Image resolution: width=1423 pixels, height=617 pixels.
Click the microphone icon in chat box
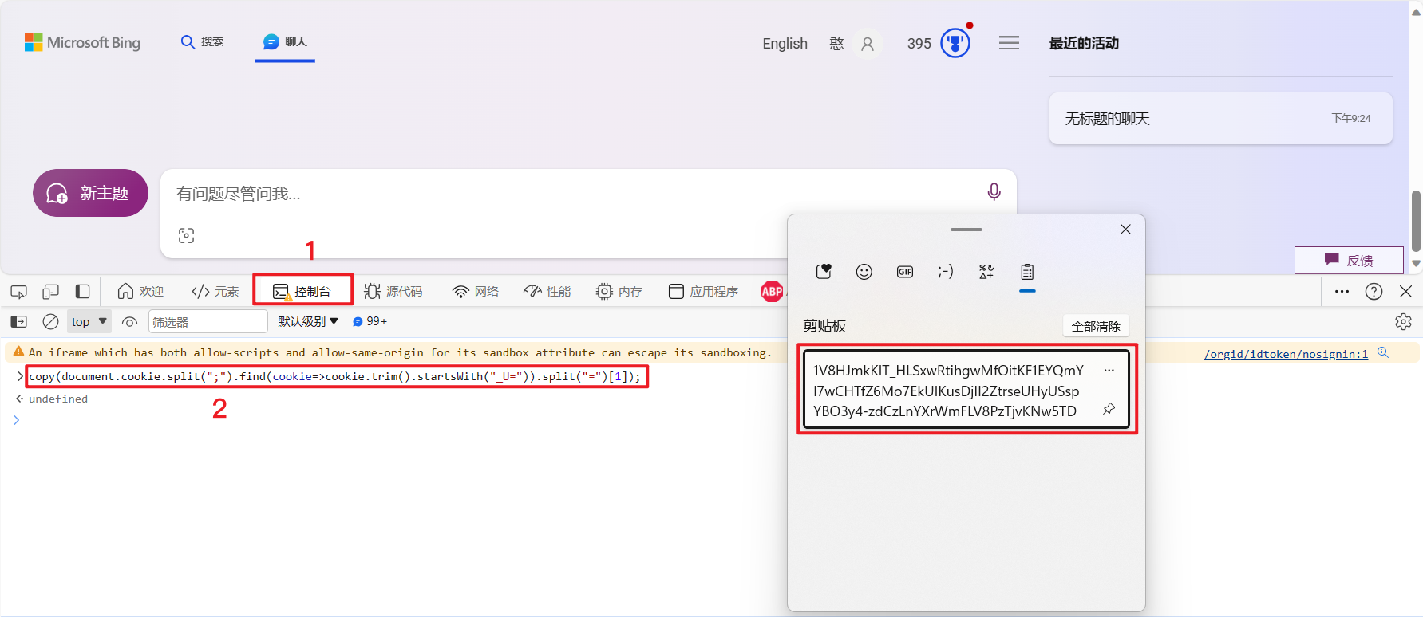click(x=994, y=192)
